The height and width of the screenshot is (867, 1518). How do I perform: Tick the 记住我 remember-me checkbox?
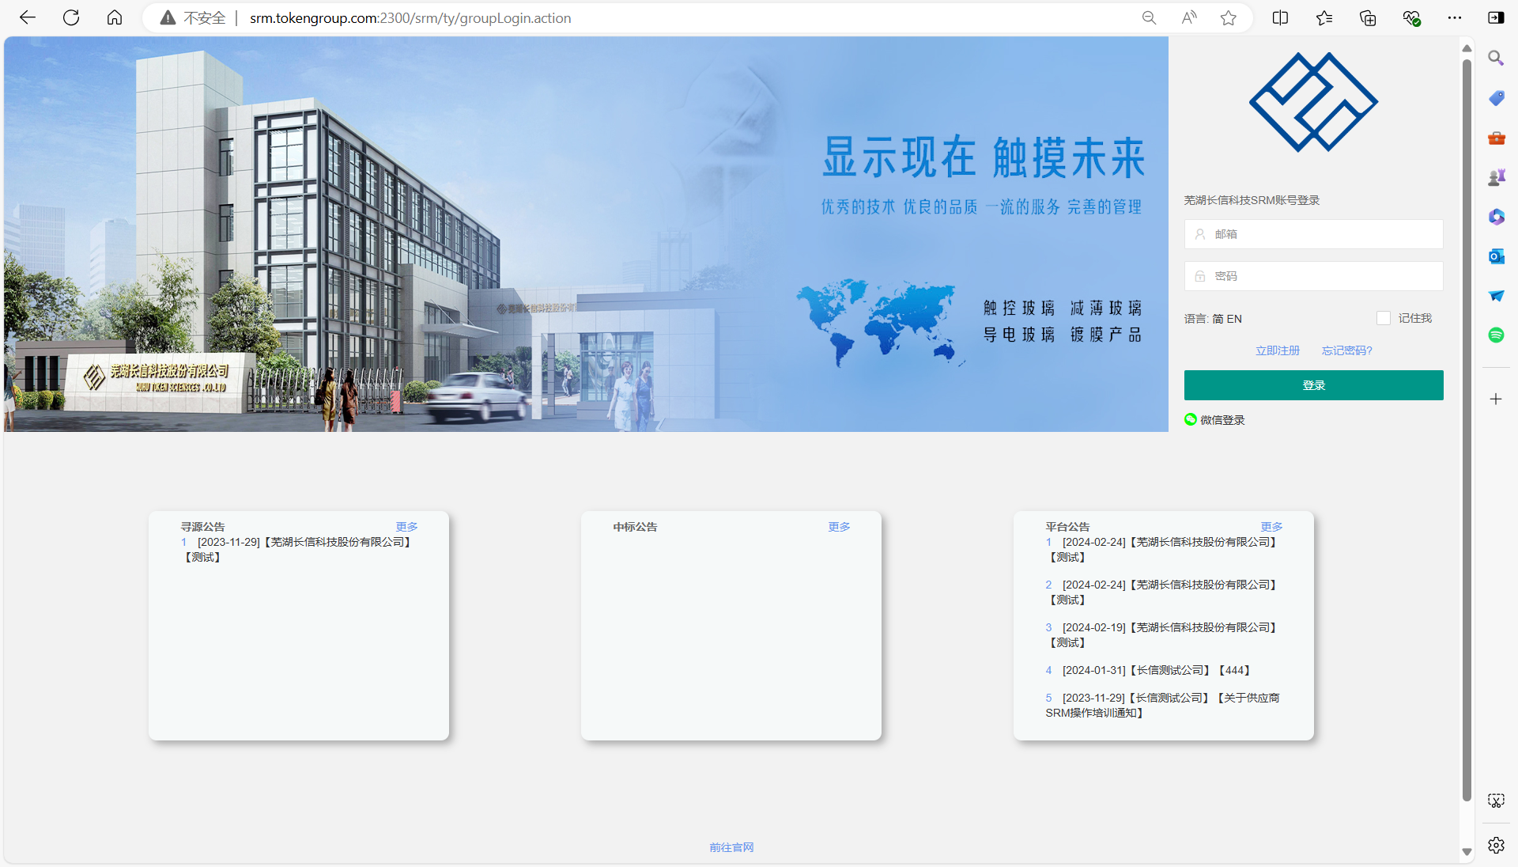[x=1383, y=318]
